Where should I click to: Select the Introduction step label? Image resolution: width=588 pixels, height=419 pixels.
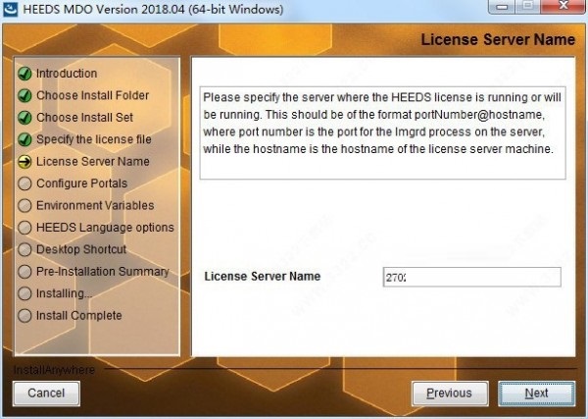coord(67,74)
